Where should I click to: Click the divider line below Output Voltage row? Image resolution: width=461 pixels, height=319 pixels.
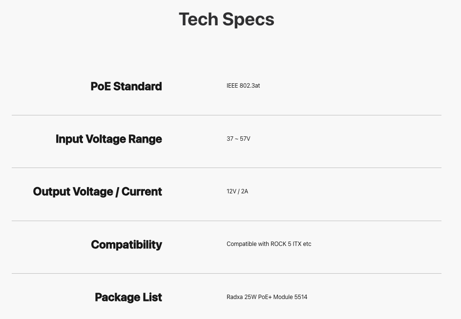[x=227, y=221]
